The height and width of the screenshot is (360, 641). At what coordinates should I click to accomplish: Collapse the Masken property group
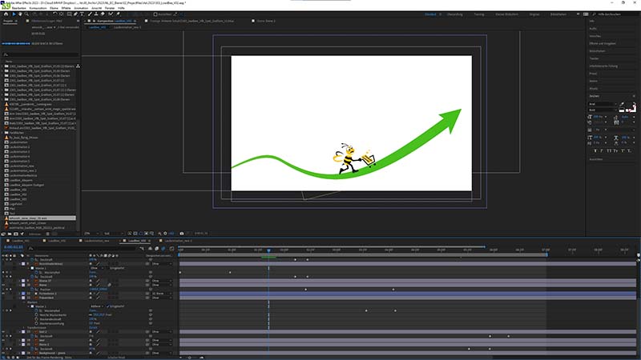[24, 302]
